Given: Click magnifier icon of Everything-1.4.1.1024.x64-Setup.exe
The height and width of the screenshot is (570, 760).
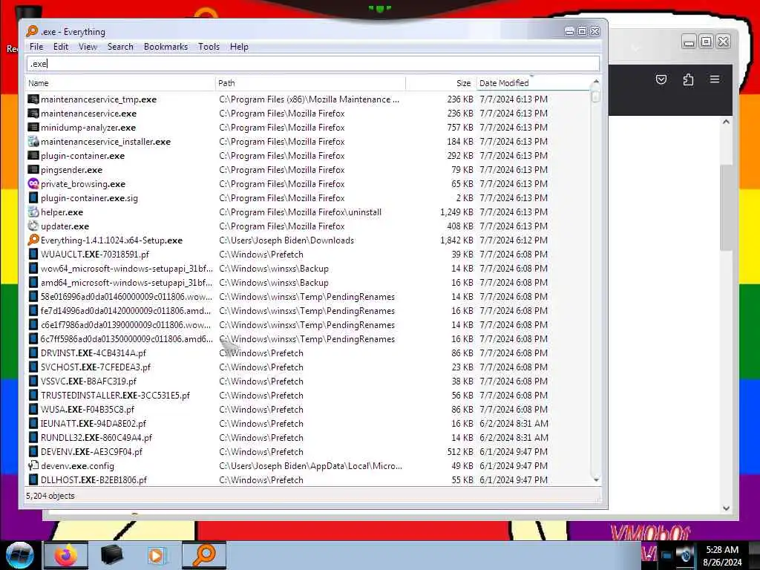Looking at the screenshot, I should [x=33, y=240].
